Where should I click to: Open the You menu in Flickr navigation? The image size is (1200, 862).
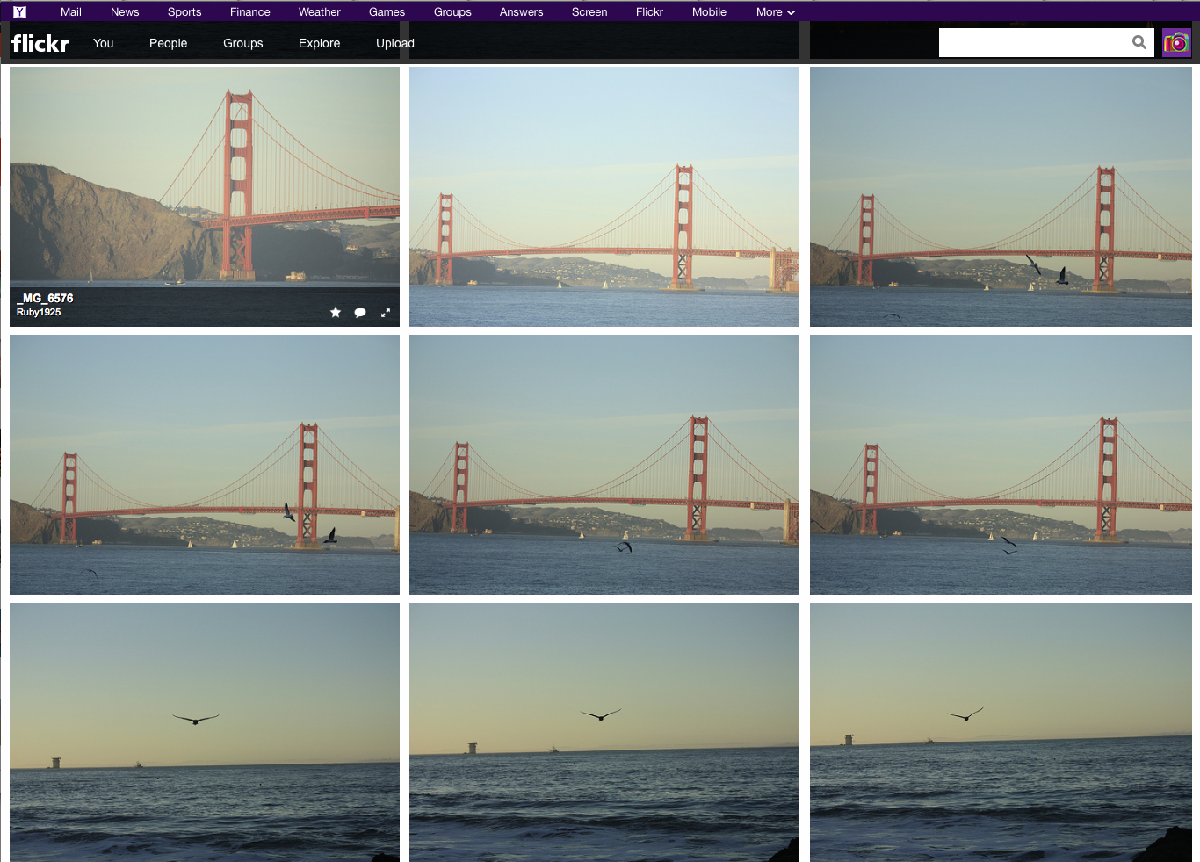click(x=104, y=43)
